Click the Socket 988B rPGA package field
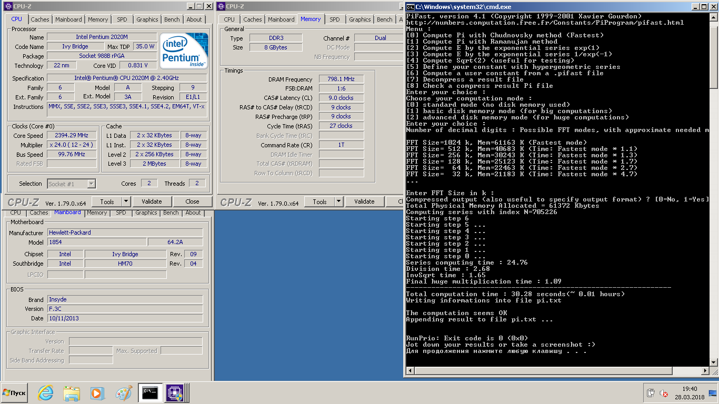 [102, 56]
